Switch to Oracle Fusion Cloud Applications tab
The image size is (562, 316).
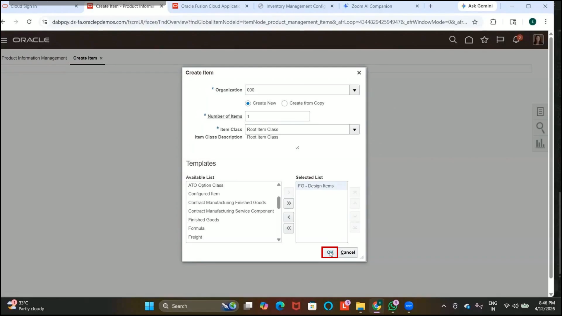coord(210,6)
